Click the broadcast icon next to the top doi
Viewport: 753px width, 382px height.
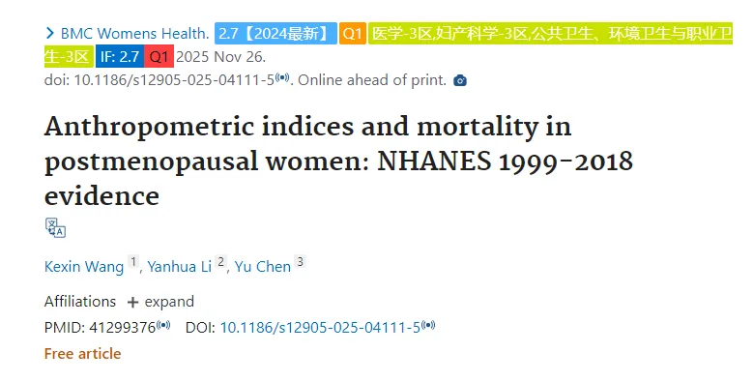pyautogui.click(x=282, y=77)
